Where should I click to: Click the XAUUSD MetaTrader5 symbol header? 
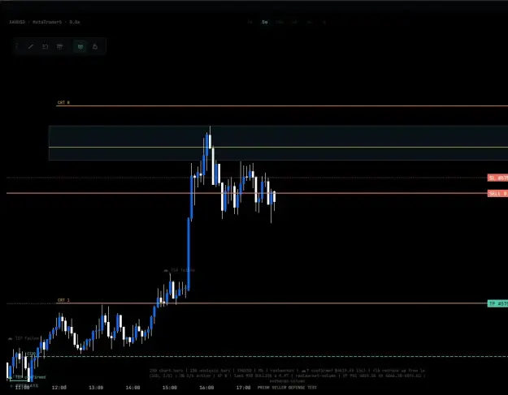[45, 22]
